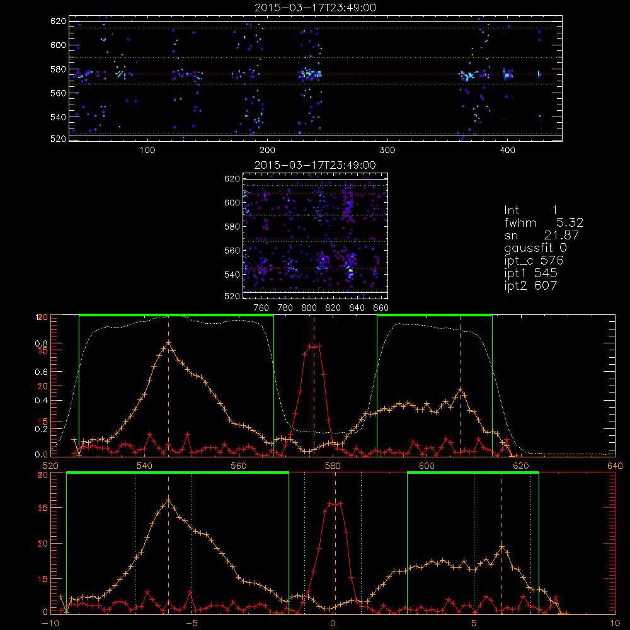Image resolution: width=630 pixels, height=630 pixels.
Task: Click y-axis label 560 on top image
Action: pyautogui.click(x=58, y=93)
